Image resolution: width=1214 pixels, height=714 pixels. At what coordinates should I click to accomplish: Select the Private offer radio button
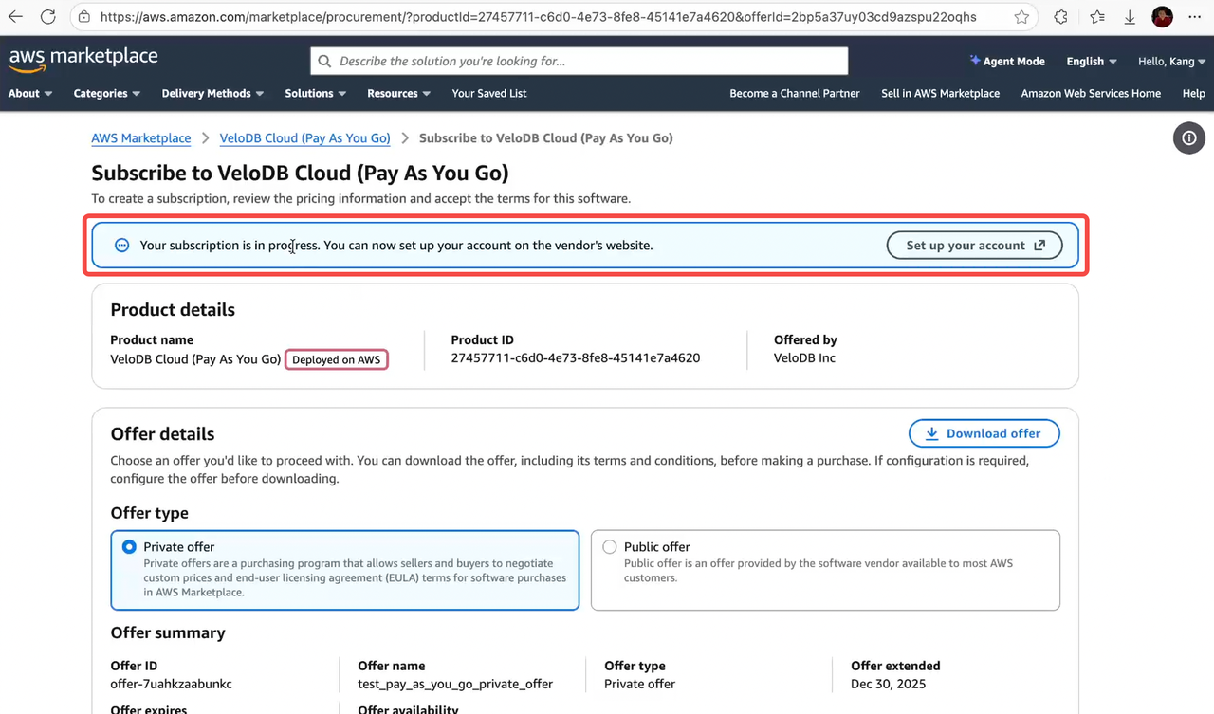pos(129,547)
